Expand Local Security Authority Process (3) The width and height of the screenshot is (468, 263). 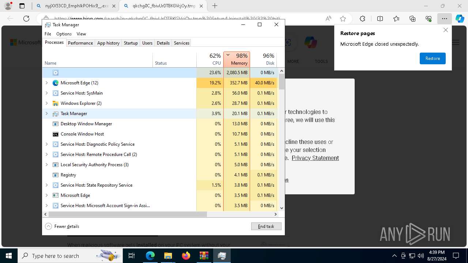(x=46, y=165)
